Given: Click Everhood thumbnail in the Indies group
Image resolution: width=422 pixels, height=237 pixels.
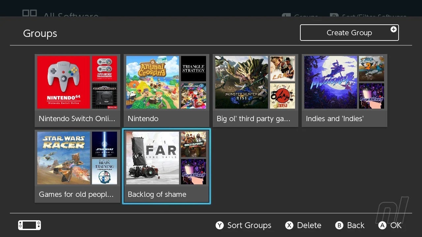Looking at the screenshot, I should (372, 96).
